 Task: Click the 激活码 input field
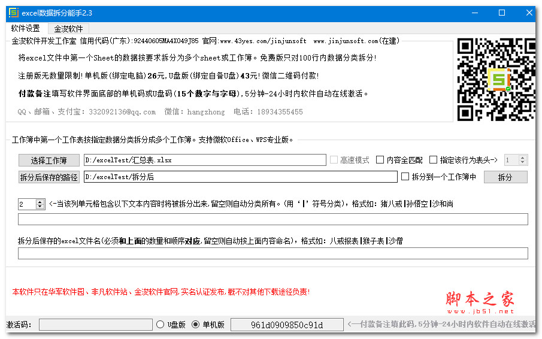[96, 325]
